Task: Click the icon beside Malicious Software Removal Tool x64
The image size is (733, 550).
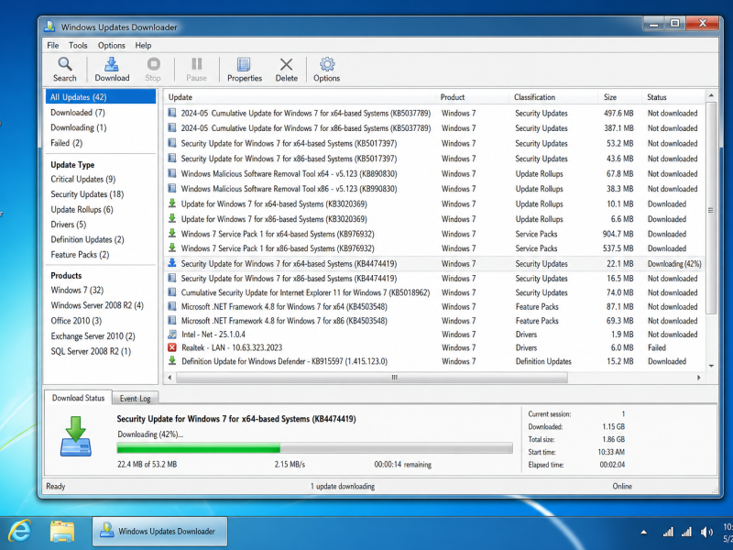Action: pos(172,173)
